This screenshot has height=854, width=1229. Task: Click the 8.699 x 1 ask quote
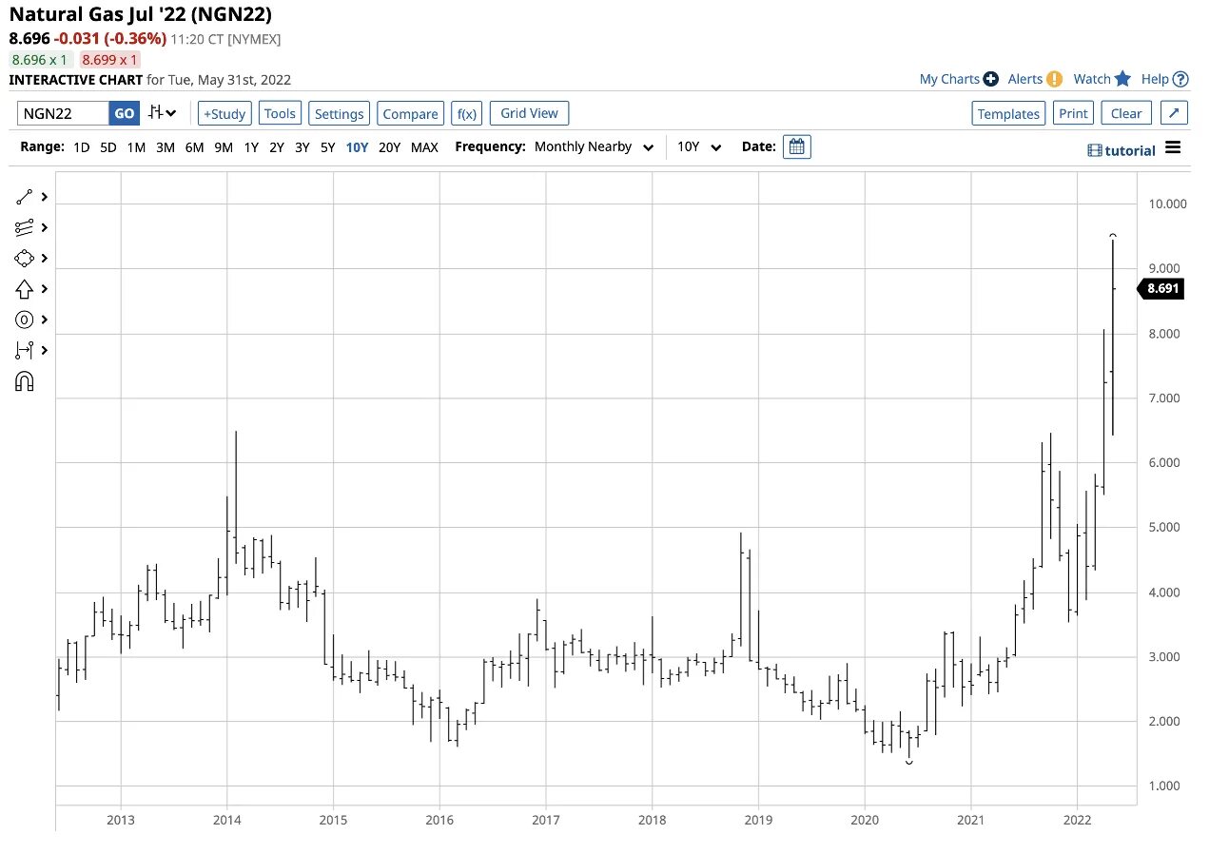(x=109, y=59)
